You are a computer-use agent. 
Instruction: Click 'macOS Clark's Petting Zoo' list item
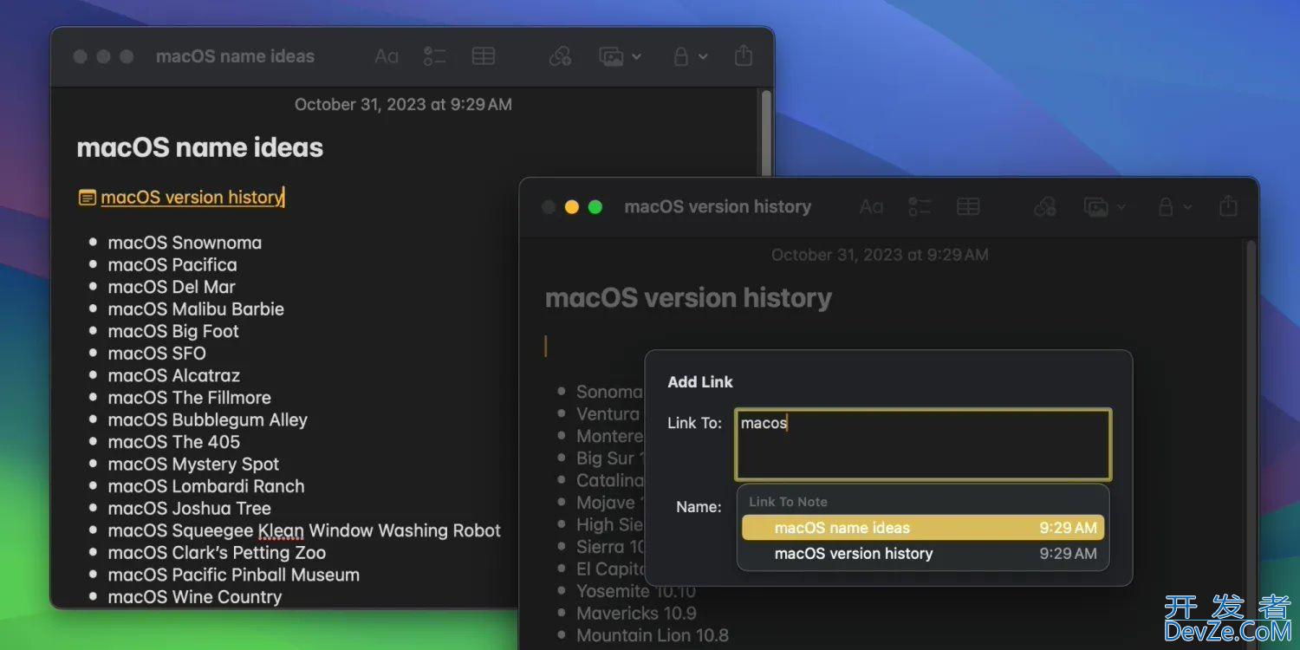coord(217,553)
